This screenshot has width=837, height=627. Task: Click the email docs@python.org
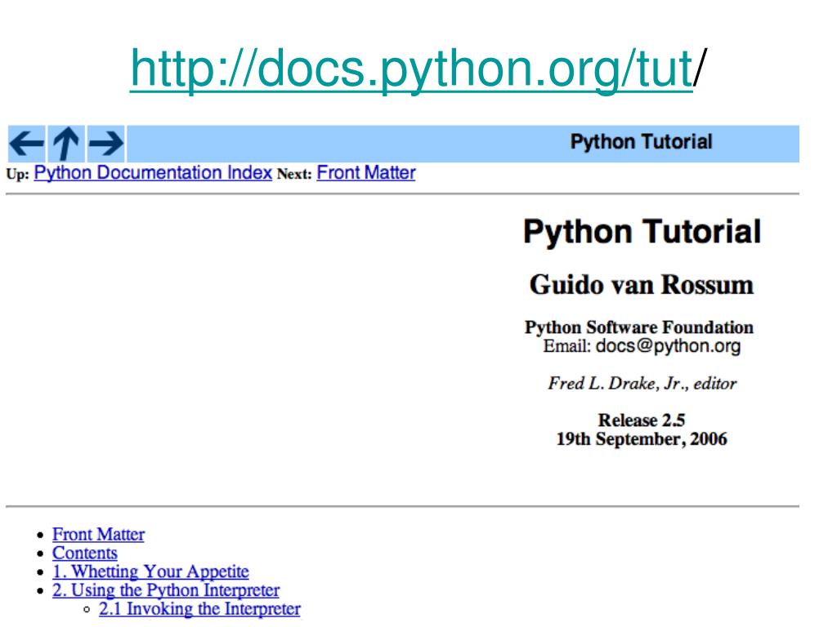(669, 346)
